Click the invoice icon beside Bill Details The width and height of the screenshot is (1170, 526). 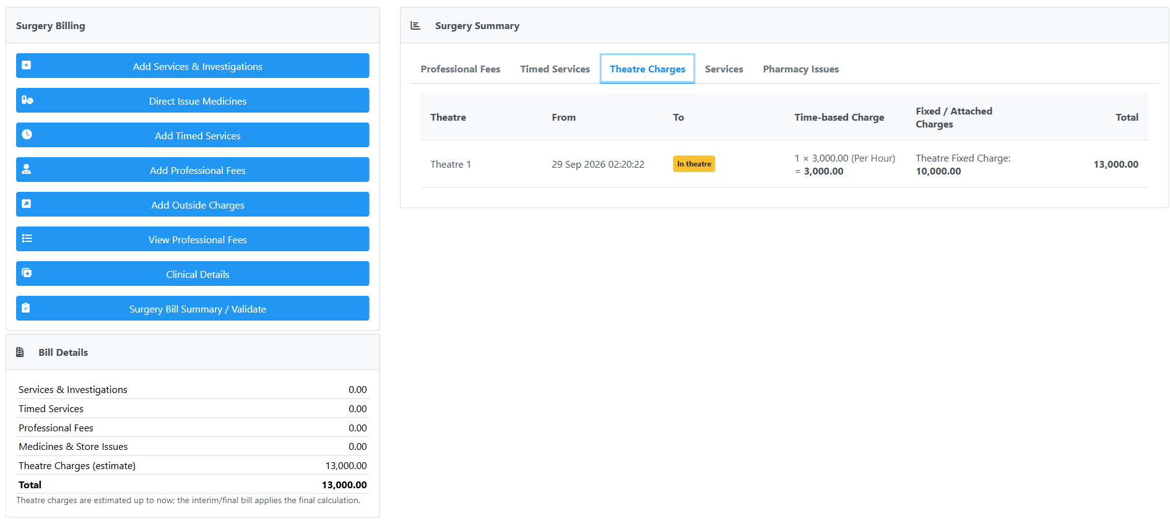pos(20,352)
